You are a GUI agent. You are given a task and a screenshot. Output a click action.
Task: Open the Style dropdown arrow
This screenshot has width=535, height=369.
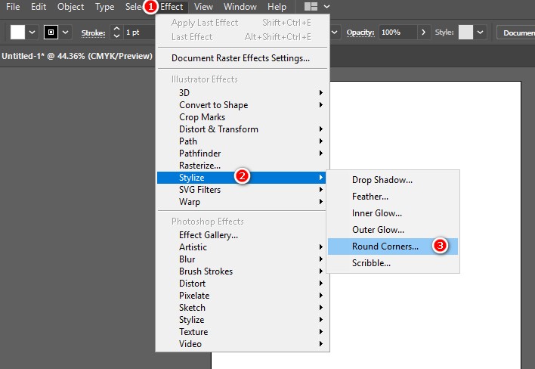(481, 33)
